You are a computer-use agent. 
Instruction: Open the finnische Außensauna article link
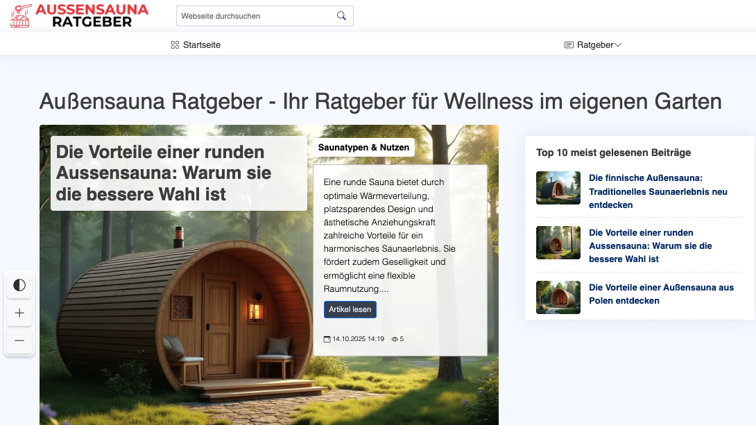(658, 191)
